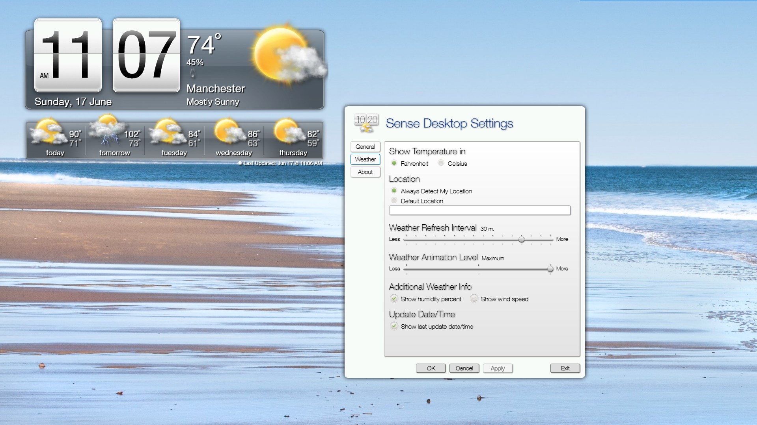
Task: Uncheck Show last update date/time
Action: (x=394, y=326)
